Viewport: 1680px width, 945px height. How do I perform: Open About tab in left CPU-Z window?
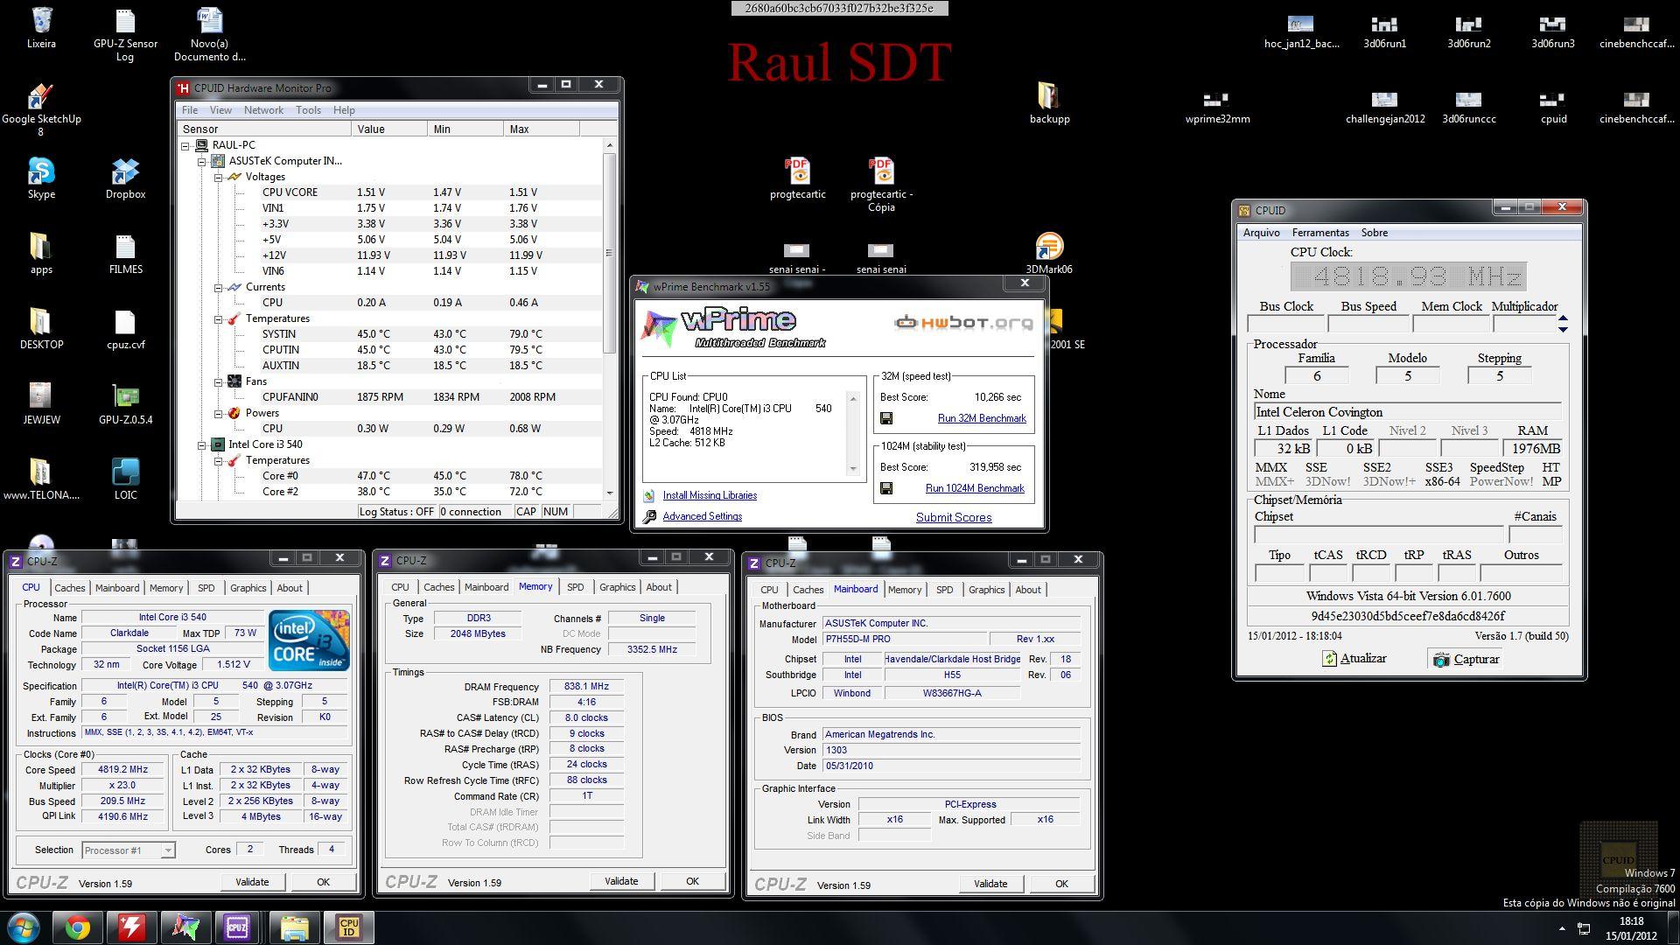coord(290,588)
